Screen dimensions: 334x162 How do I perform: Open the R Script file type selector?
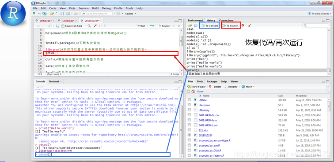[x=176, y=74]
